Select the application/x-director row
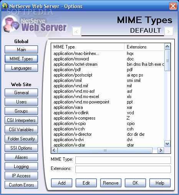This screenshot has width=179, height=195. pos(108,134)
